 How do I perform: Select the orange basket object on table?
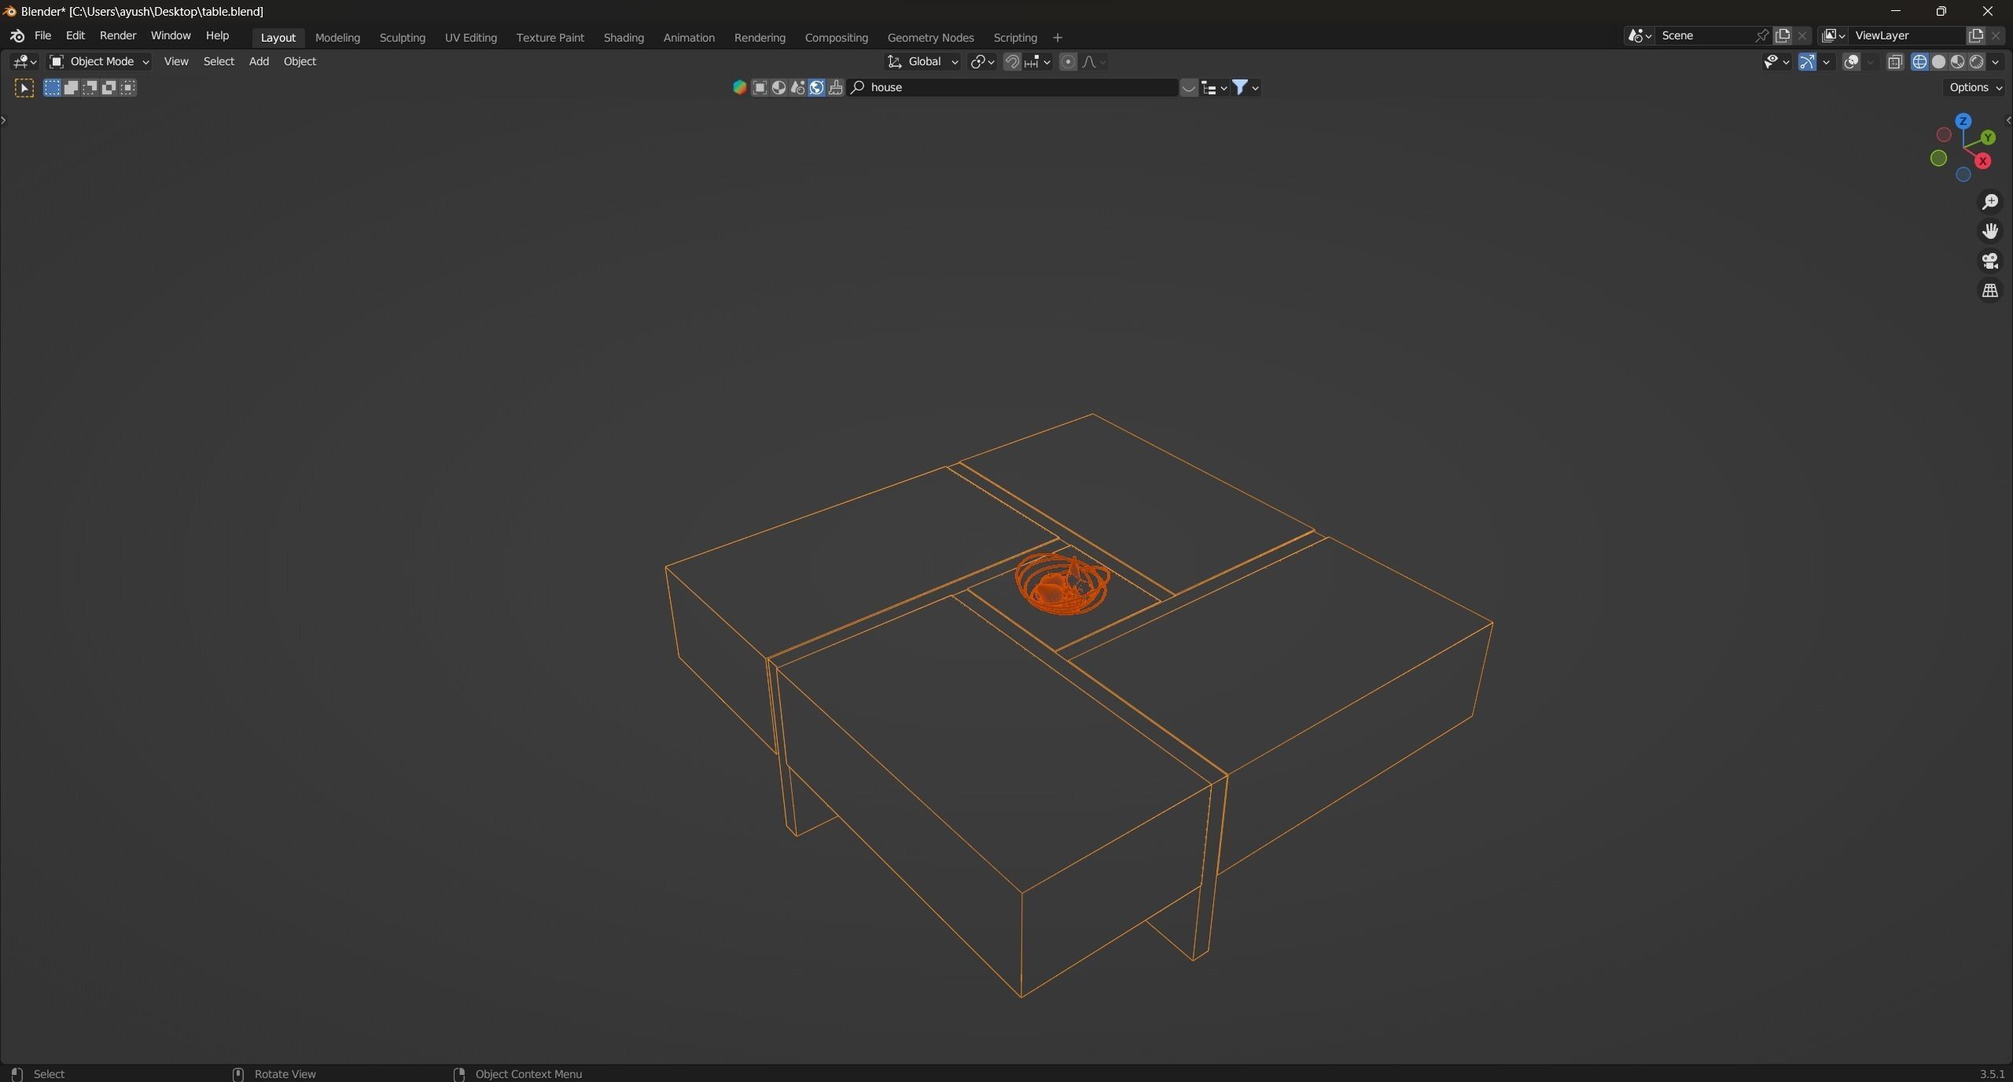point(1062,585)
